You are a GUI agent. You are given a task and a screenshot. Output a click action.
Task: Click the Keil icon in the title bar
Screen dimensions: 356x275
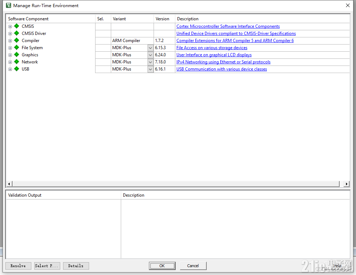tap(9, 5)
